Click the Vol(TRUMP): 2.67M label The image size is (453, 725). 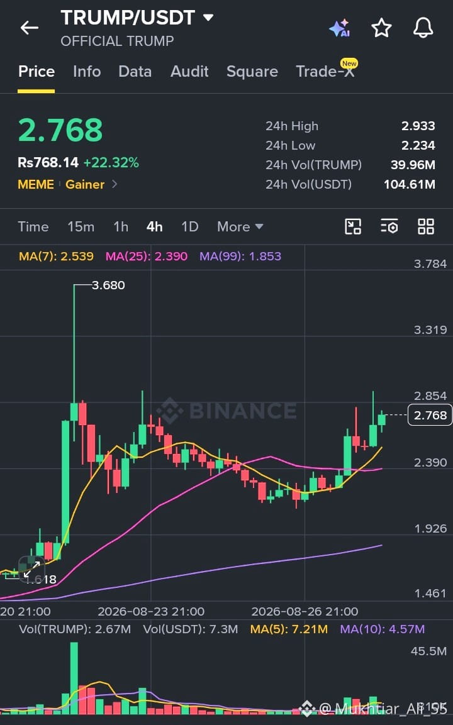pyautogui.click(x=75, y=629)
